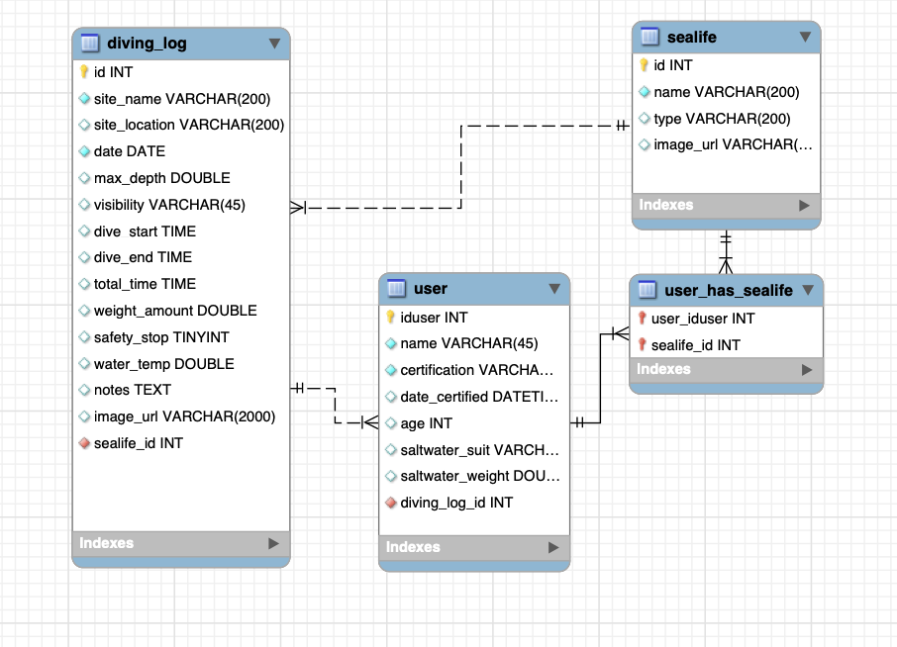
Task: Select the sealife table title
Action: tap(692, 38)
